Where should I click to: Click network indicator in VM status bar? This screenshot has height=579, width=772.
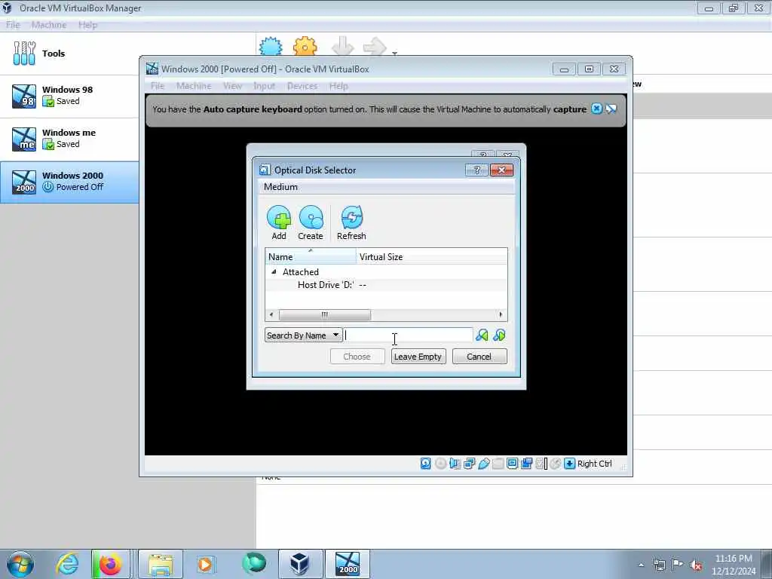[x=469, y=464]
